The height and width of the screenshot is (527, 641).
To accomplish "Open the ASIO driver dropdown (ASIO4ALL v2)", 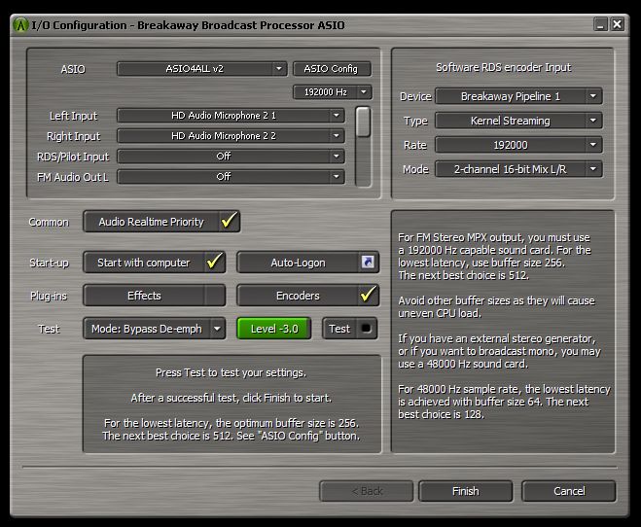I will pyautogui.click(x=202, y=69).
